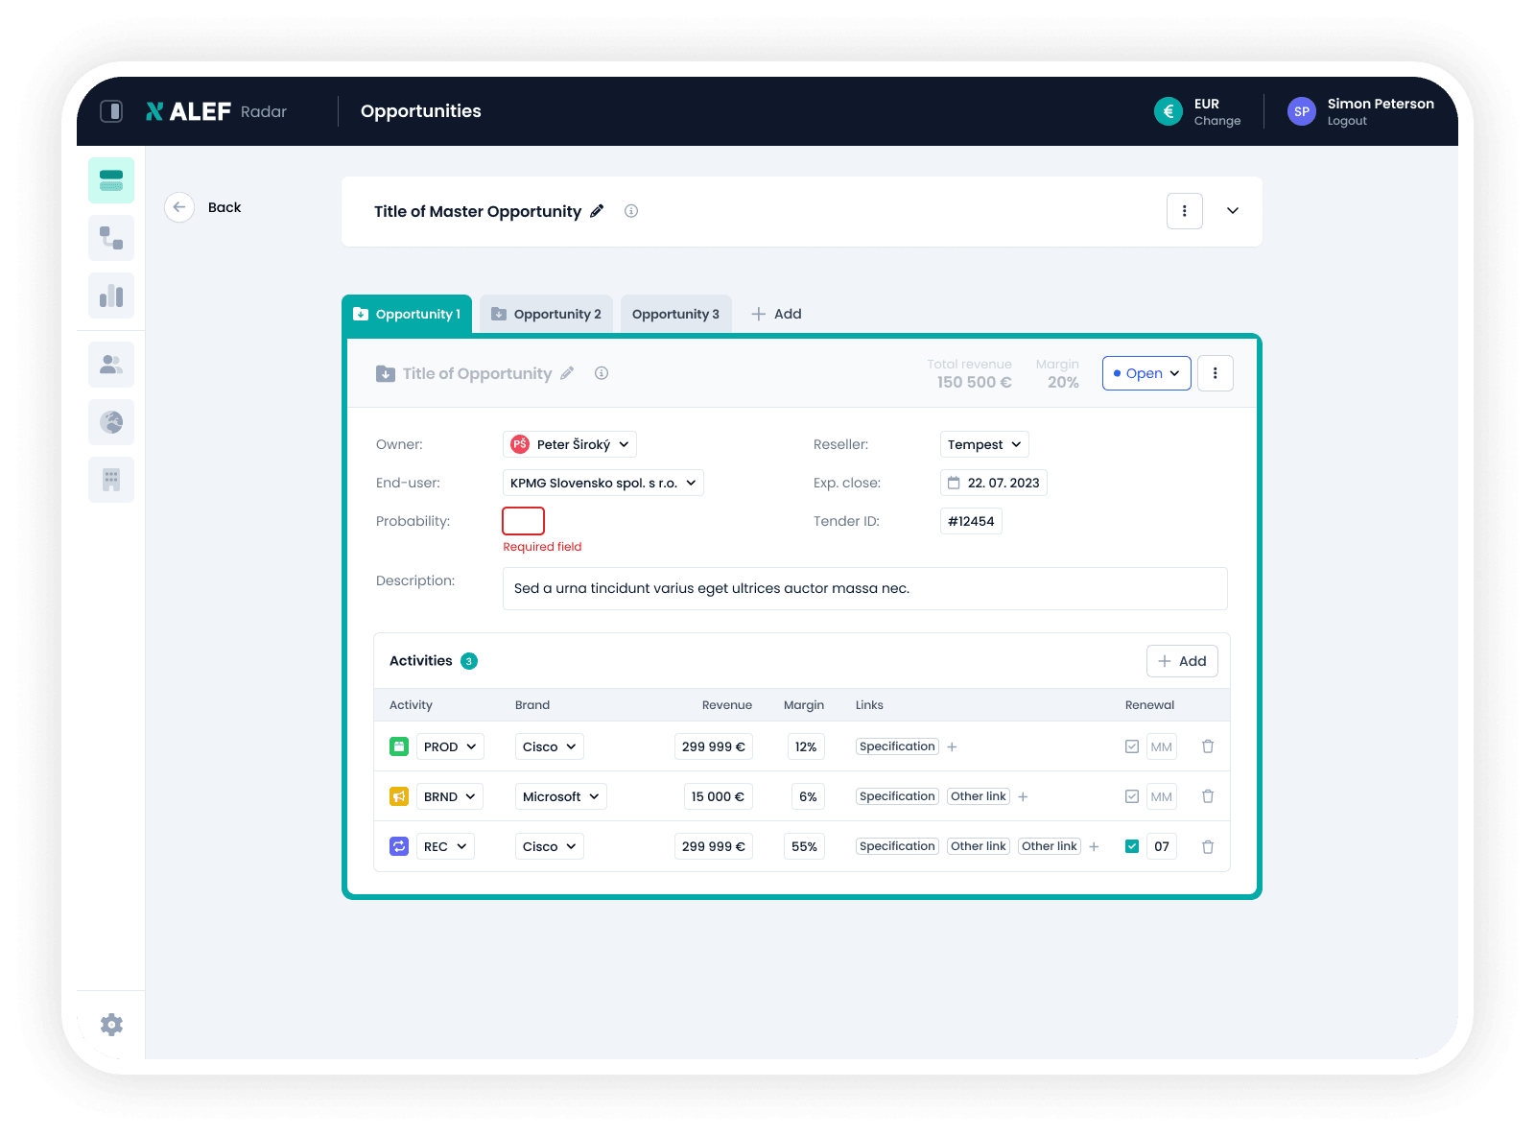
Task: Switch to Opportunity 1 tab
Action: pos(407,314)
